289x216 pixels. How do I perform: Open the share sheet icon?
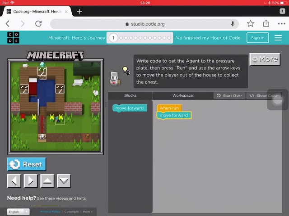click(x=266, y=23)
